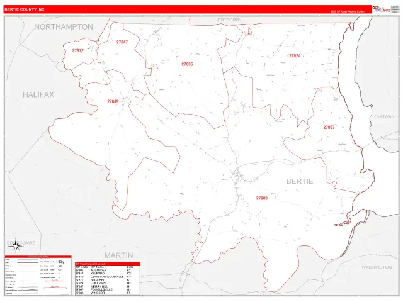This screenshot has width=403, height=302.
Task: Click ZIP label 27805 on the map
Action: 187,64
